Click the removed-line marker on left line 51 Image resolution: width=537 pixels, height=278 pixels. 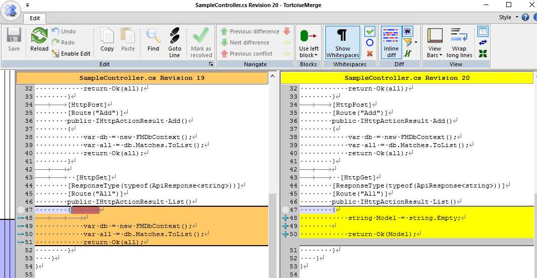click(20, 242)
